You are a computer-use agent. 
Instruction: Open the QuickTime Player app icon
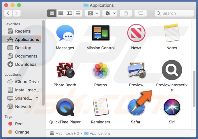pyautogui.click(x=65, y=107)
